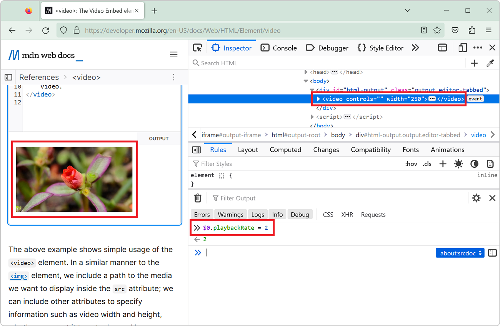Open the mdn web docs navigation menu
The image size is (500, 326).
point(173,55)
